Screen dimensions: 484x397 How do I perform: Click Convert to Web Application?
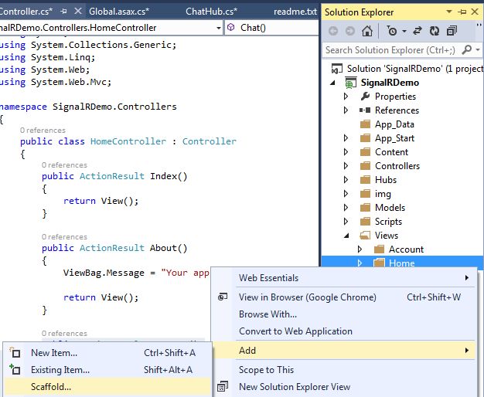tap(295, 331)
